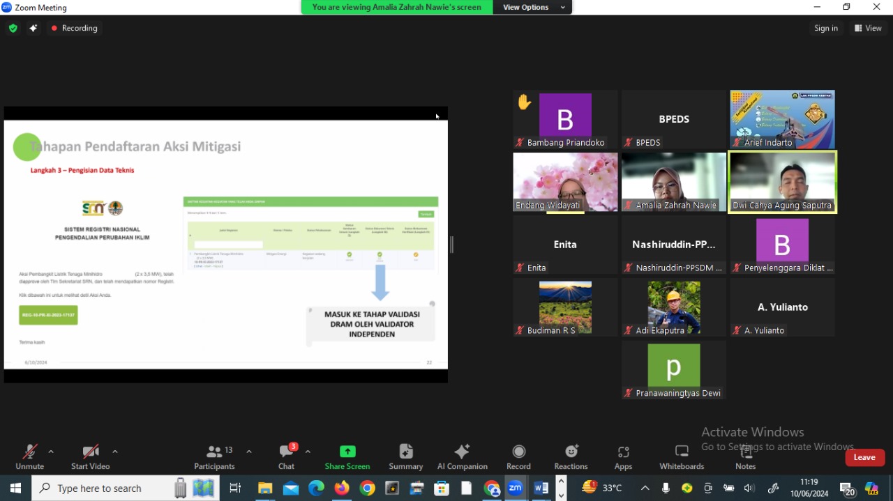Open the notification center showing 20

coord(847,489)
